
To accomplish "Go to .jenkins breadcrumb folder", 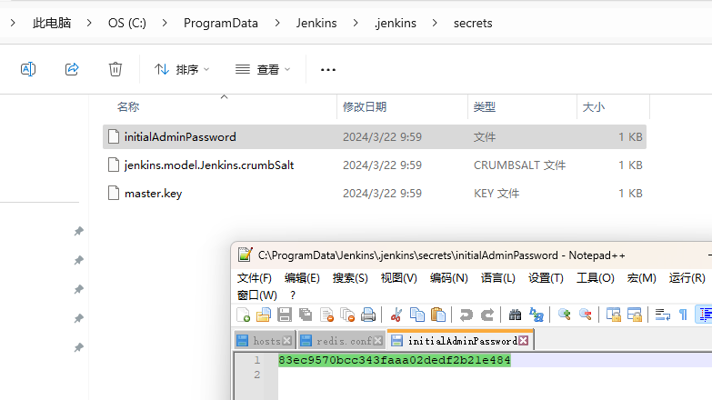I will pos(396,23).
